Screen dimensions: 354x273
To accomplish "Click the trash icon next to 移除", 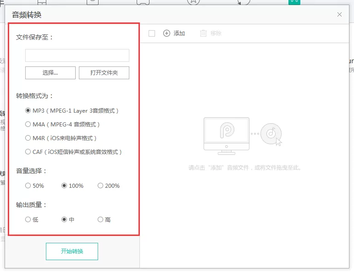I will tap(203, 33).
